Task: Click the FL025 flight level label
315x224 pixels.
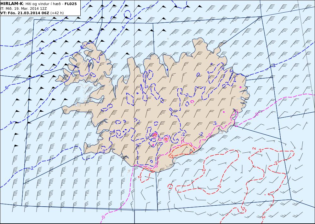Action: coord(71,4)
